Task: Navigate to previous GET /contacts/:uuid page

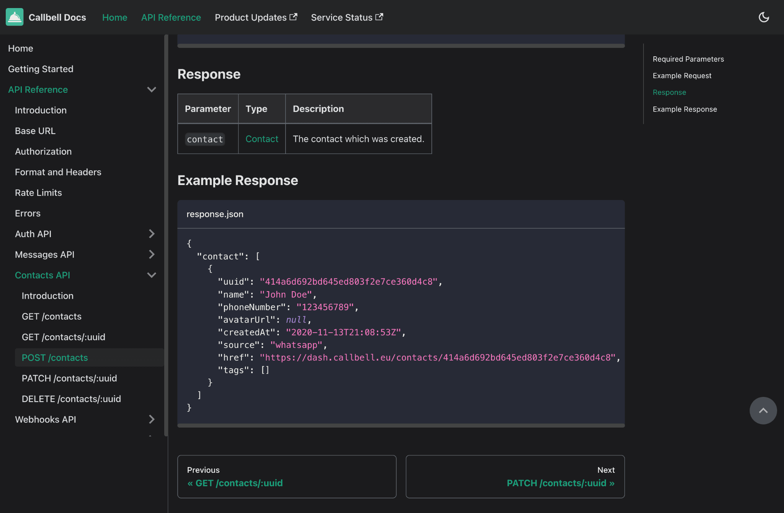Action: 287,476
